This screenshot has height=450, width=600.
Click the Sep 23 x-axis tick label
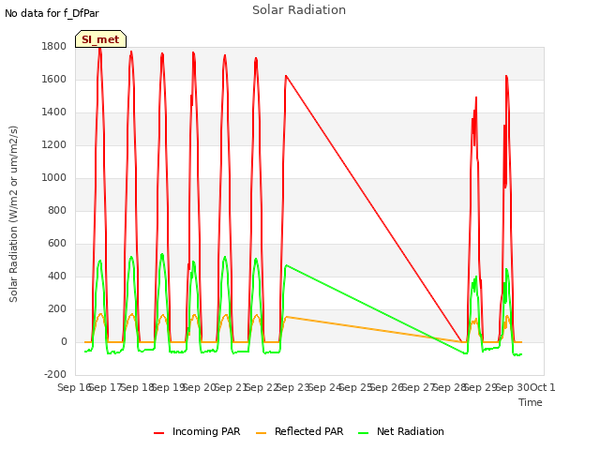click(292, 387)
